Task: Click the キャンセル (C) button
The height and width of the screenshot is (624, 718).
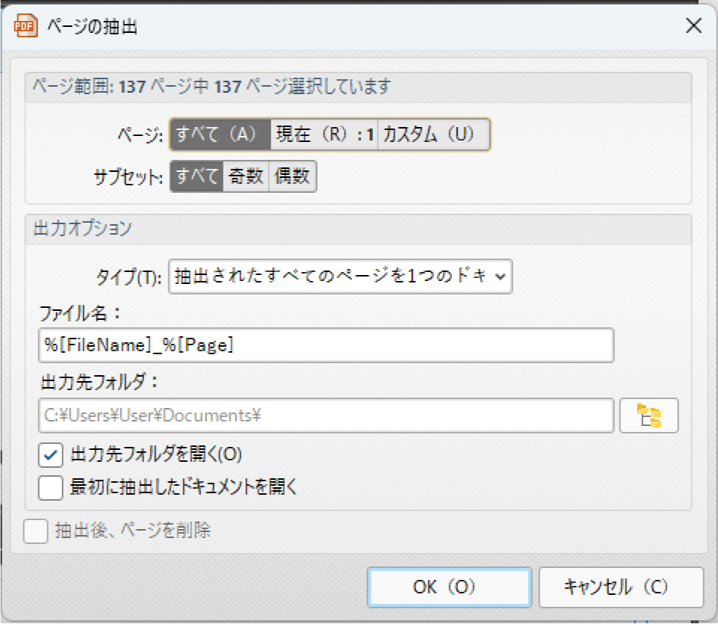Action: [621, 587]
